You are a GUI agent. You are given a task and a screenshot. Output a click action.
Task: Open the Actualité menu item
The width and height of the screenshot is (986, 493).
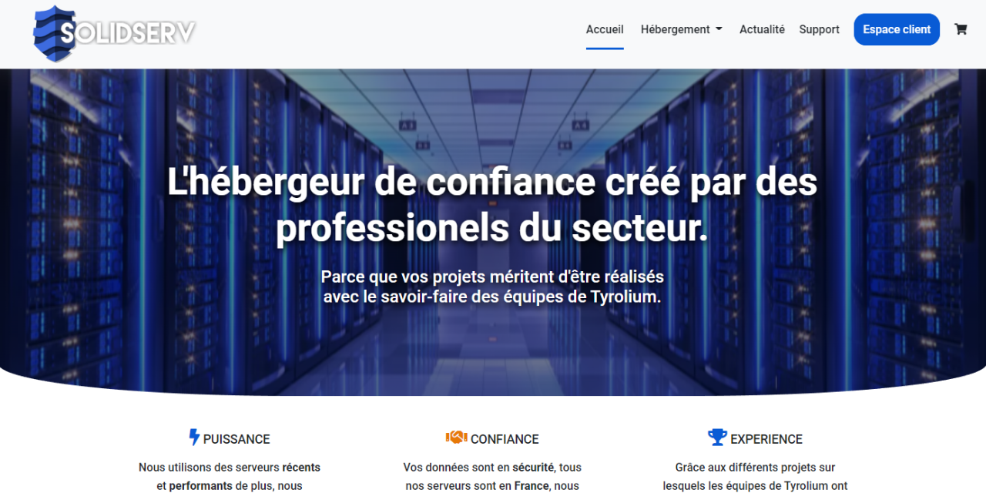pyautogui.click(x=762, y=29)
